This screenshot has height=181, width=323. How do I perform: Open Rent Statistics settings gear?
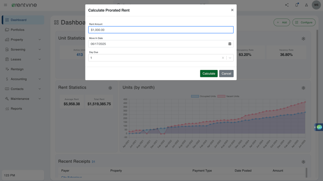110,88
